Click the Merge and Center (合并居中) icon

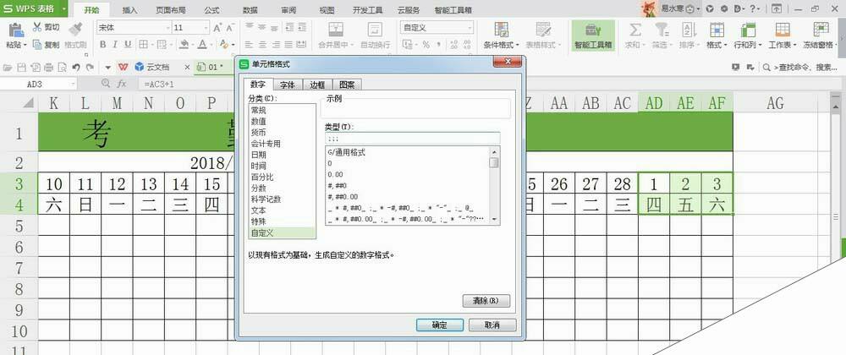336,30
